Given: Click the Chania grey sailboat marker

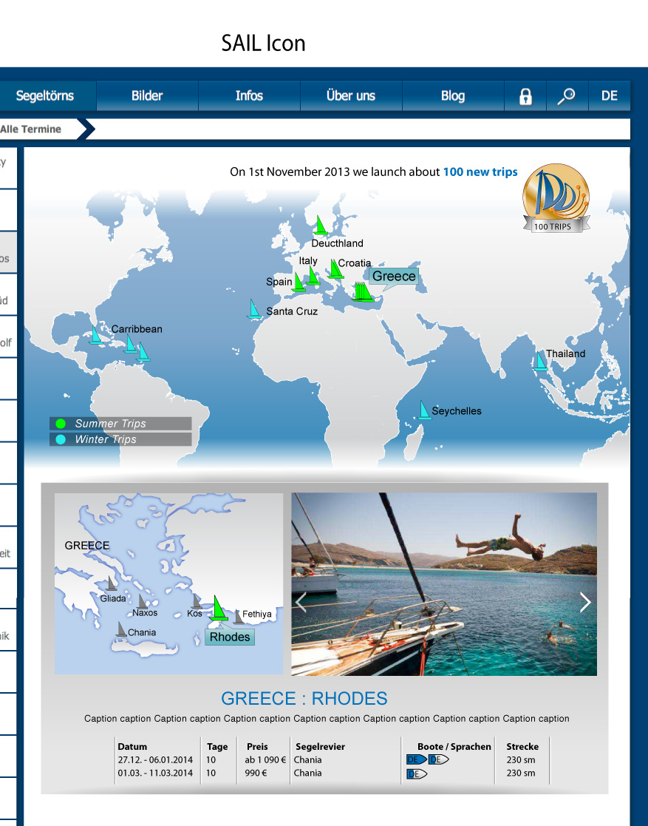Looking at the screenshot, I should pyautogui.click(x=122, y=629).
